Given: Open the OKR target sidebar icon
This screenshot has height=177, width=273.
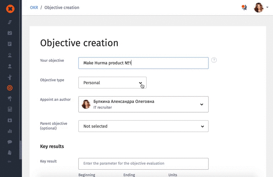Looking at the screenshot, I should [10, 88].
